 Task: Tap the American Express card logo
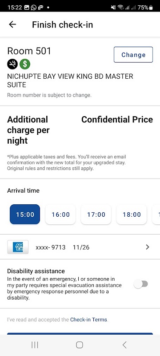point(18,247)
